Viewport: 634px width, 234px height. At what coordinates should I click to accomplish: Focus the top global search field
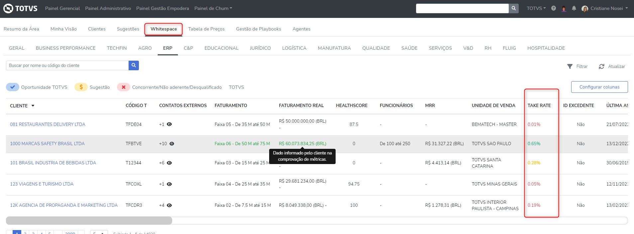click(x=462, y=8)
